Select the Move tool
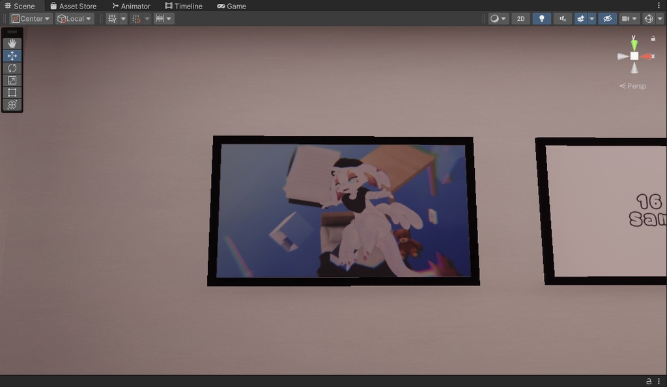 tap(12, 55)
